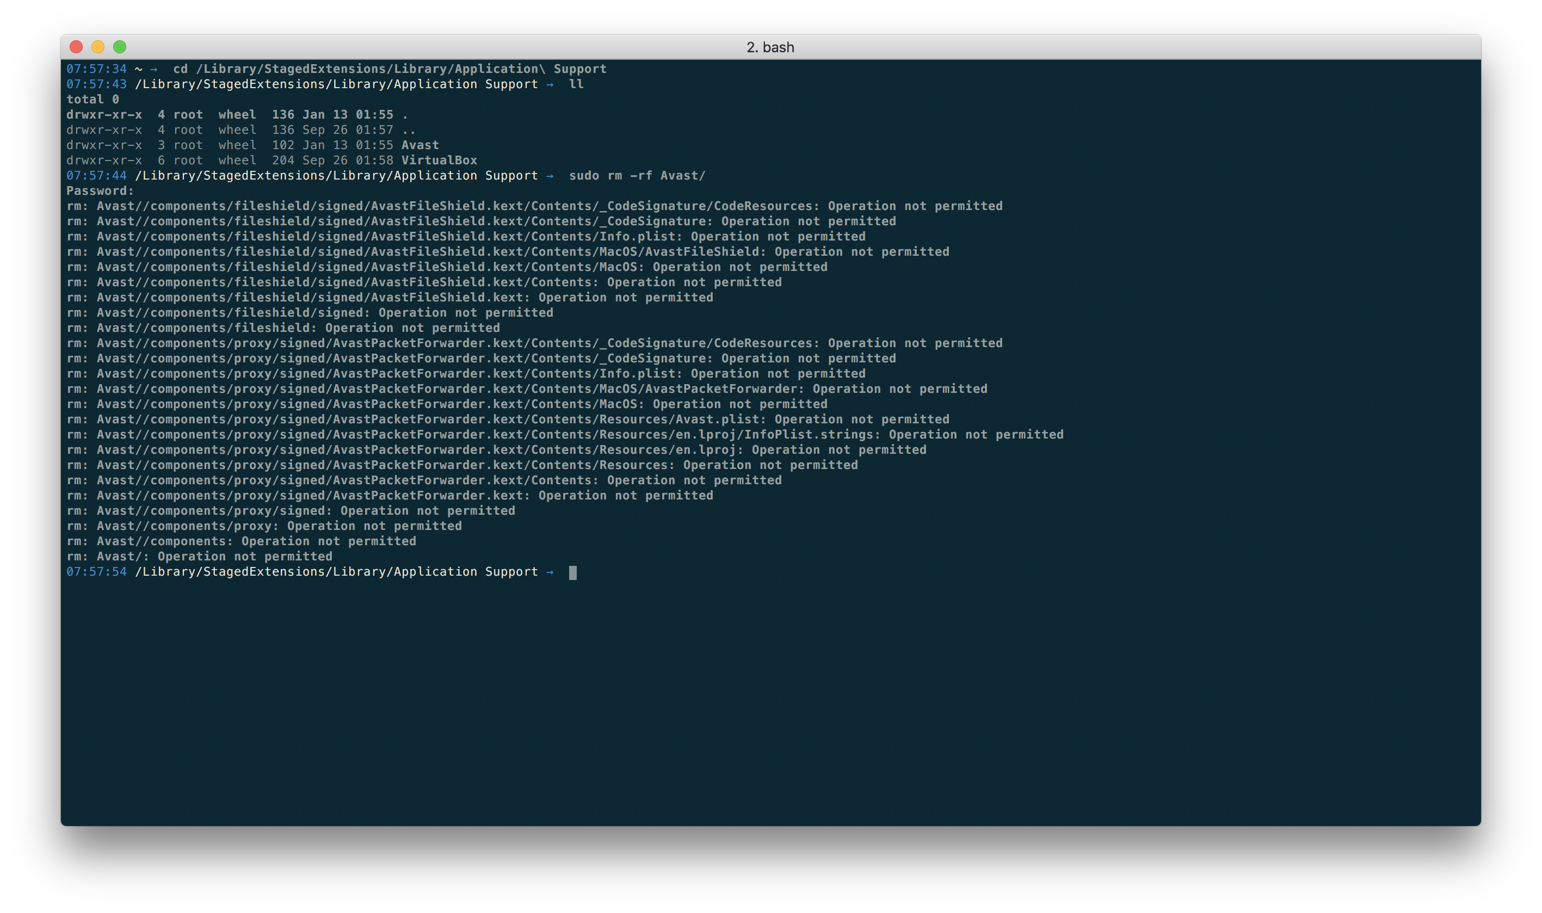Click the Avast.plist error line
Image resolution: width=1542 pixels, height=913 pixels.
tap(508, 420)
